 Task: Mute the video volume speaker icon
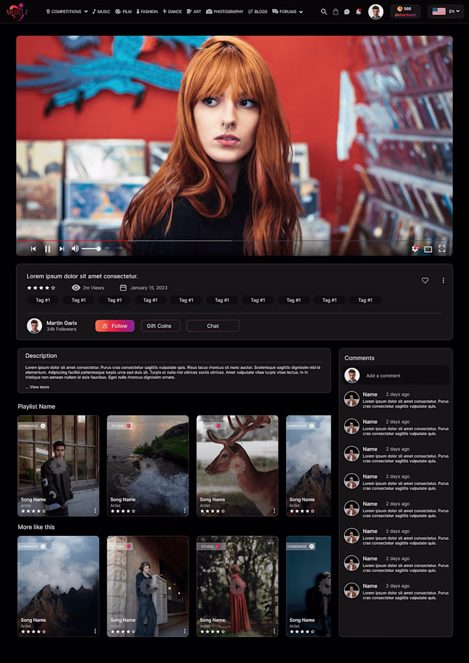(75, 248)
